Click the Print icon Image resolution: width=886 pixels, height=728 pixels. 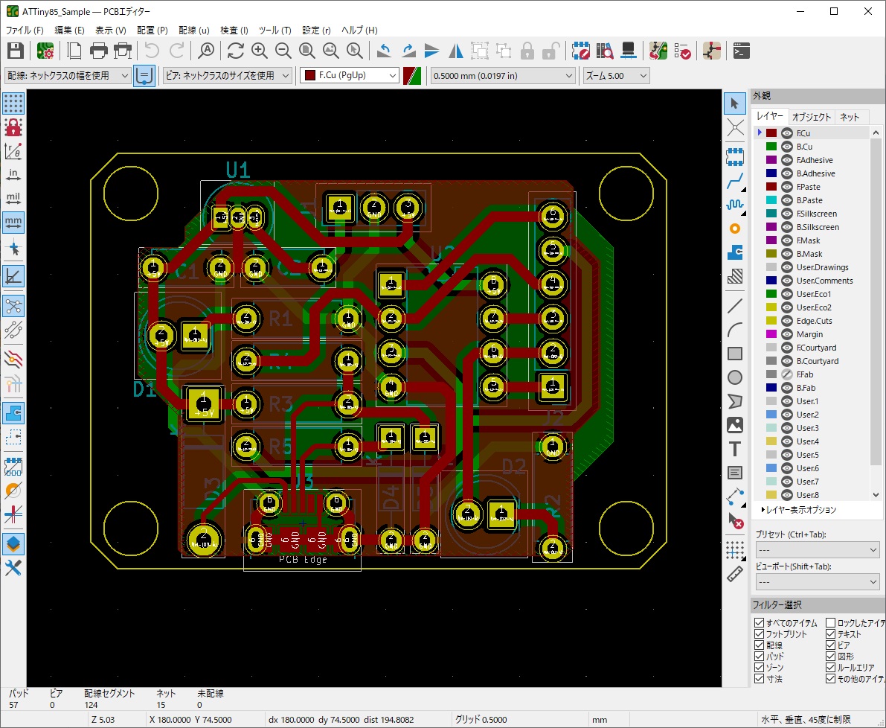(x=98, y=51)
